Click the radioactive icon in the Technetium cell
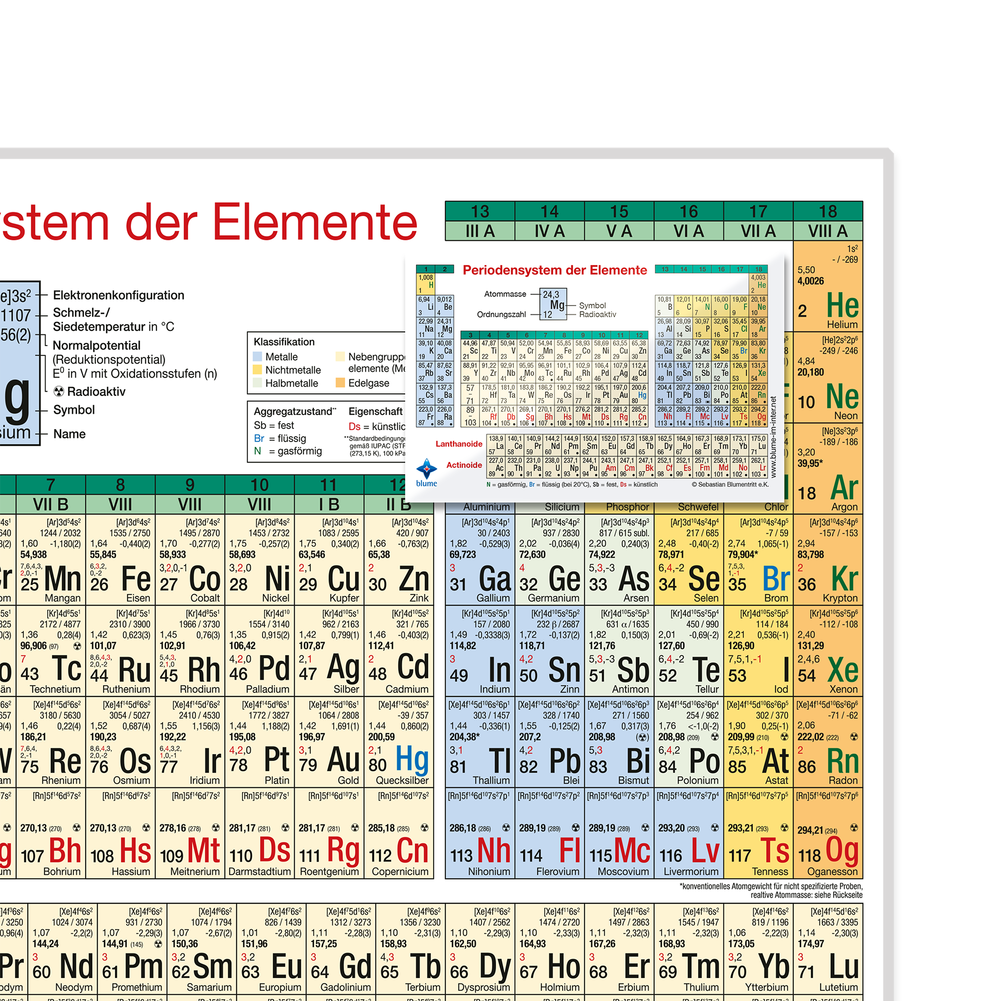This screenshot has width=1001, height=1001. point(77,646)
